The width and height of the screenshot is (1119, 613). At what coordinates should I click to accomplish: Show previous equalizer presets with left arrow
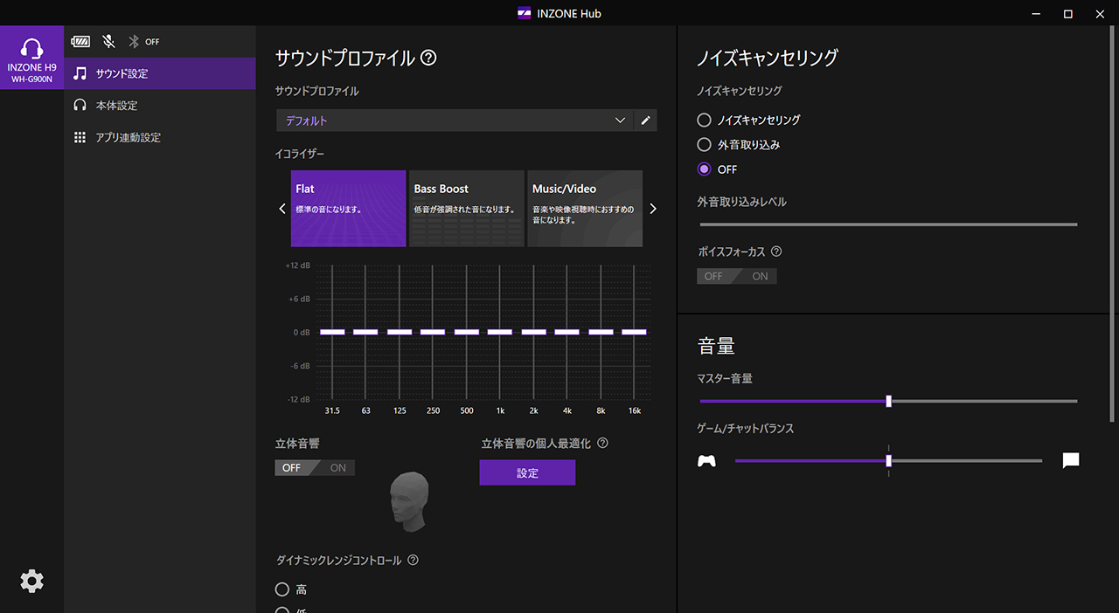pos(282,209)
